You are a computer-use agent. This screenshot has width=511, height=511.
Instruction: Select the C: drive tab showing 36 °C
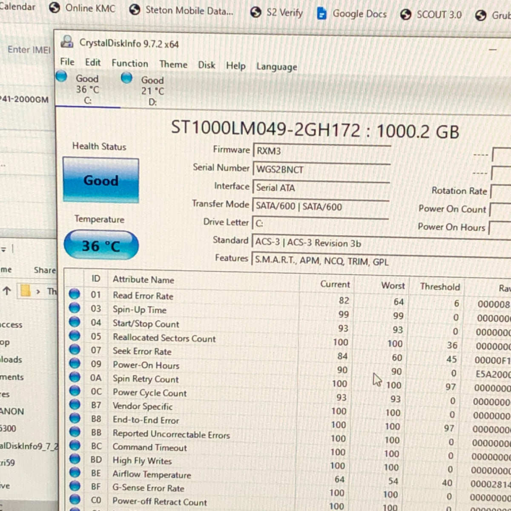(x=87, y=89)
